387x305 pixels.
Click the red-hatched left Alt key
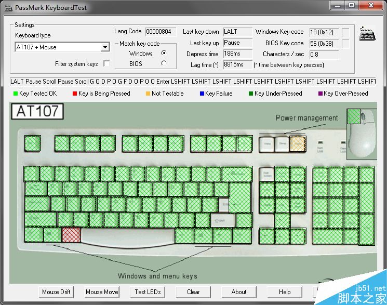pyautogui.click(x=71, y=235)
